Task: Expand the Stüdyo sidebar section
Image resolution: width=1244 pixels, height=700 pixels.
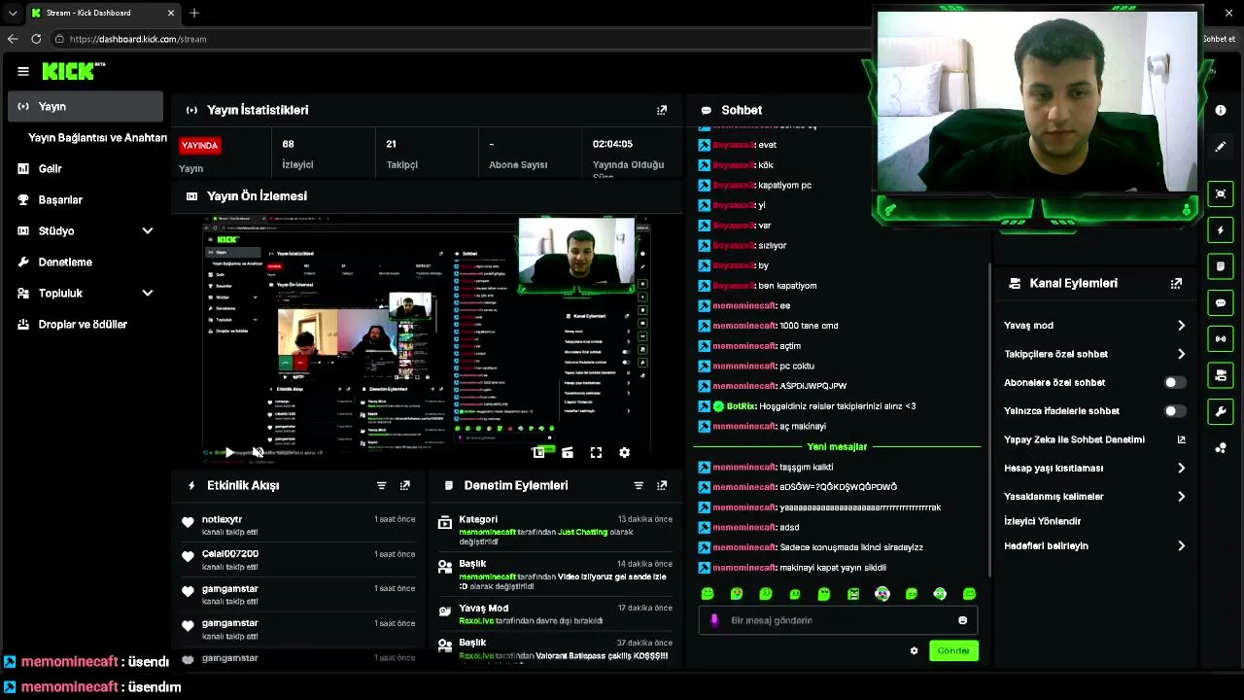Action: point(147,230)
